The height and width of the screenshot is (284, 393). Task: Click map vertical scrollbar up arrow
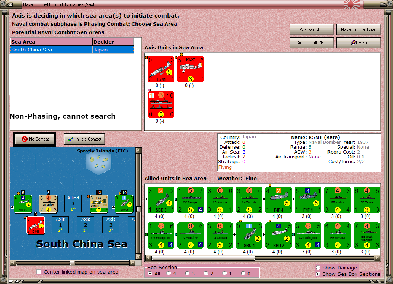tap(138, 151)
